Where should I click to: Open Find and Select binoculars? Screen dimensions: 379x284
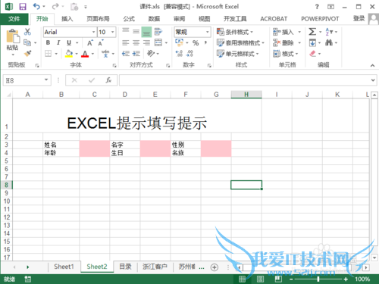tap(329, 42)
